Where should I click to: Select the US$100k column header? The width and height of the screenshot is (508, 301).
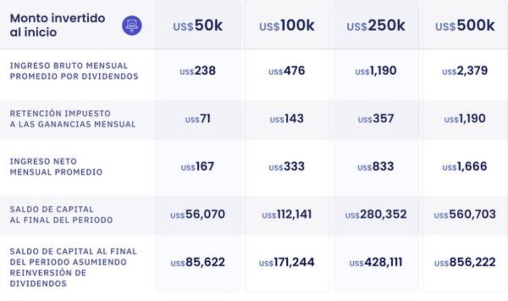click(x=287, y=26)
